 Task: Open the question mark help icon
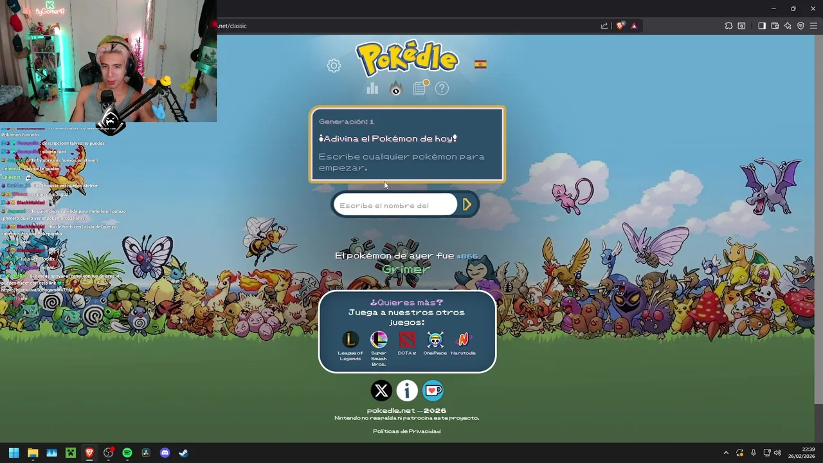pos(442,89)
